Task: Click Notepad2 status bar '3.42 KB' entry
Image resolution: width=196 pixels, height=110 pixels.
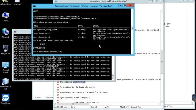Action: 94,107
